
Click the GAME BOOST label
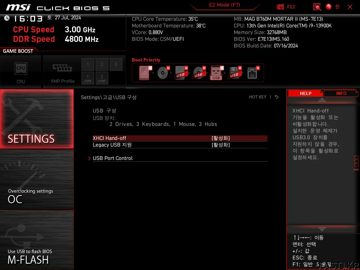[18, 51]
